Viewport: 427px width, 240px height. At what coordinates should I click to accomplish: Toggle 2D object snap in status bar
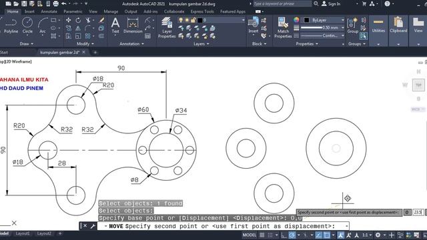(x=327, y=235)
